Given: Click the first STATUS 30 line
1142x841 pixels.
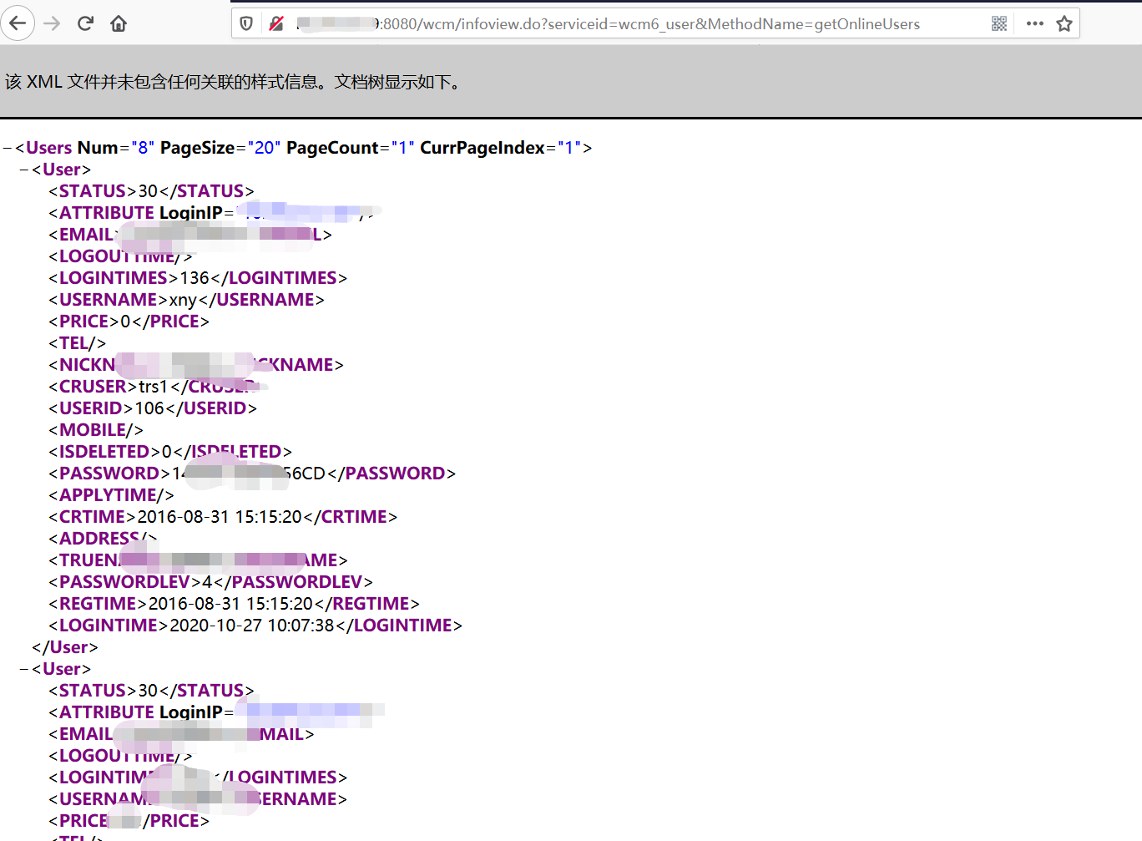Looking at the screenshot, I should pyautogui.click(x=151, y=191).
